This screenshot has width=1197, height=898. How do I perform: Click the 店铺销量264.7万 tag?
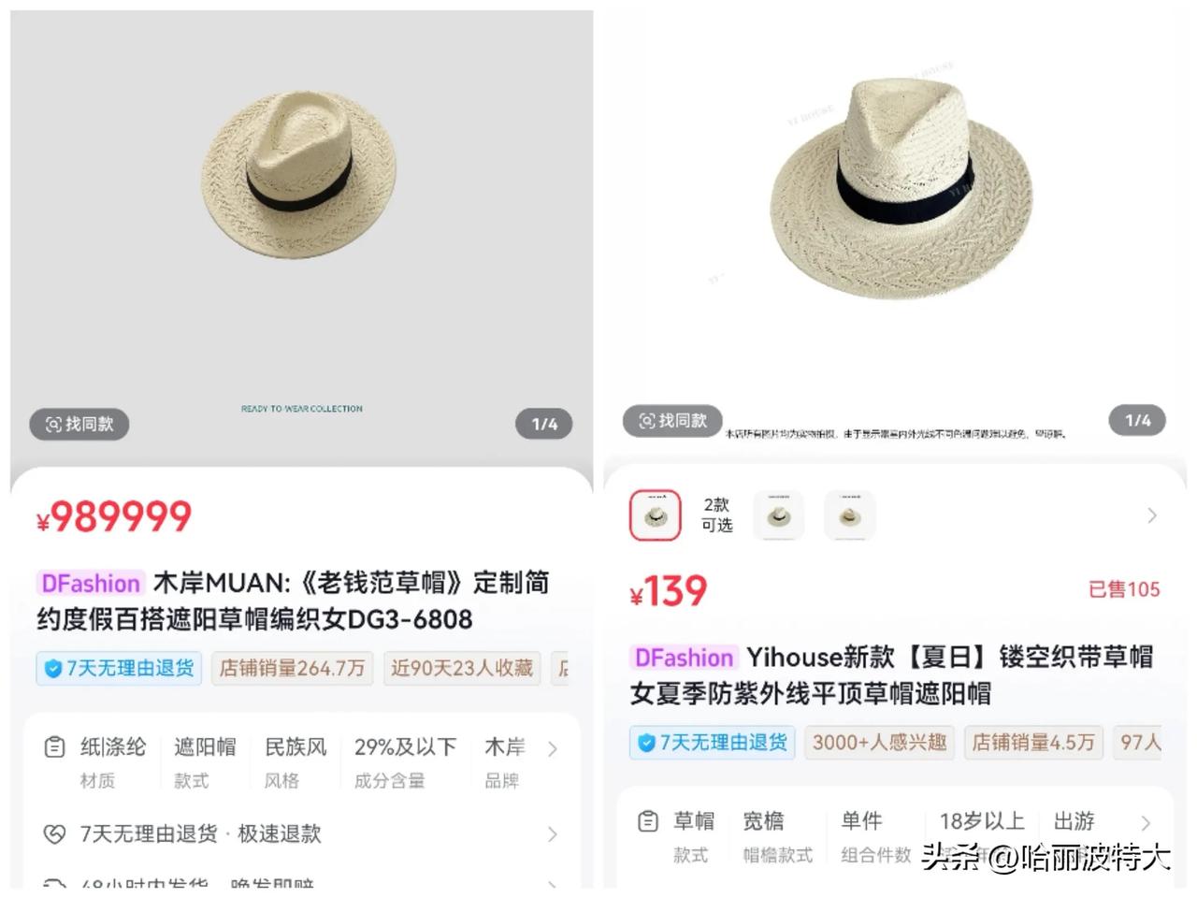(292, 668)
